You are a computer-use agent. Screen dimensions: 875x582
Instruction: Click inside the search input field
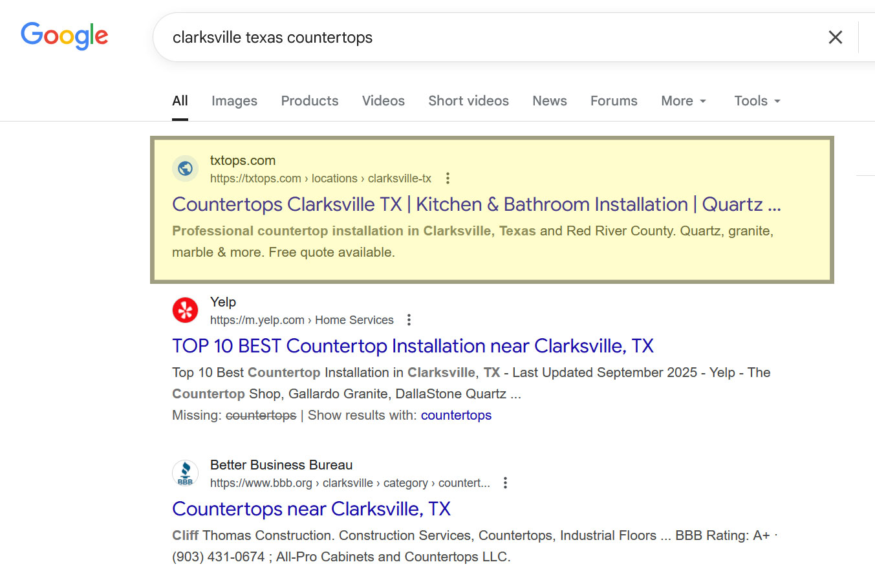(453, 37)
